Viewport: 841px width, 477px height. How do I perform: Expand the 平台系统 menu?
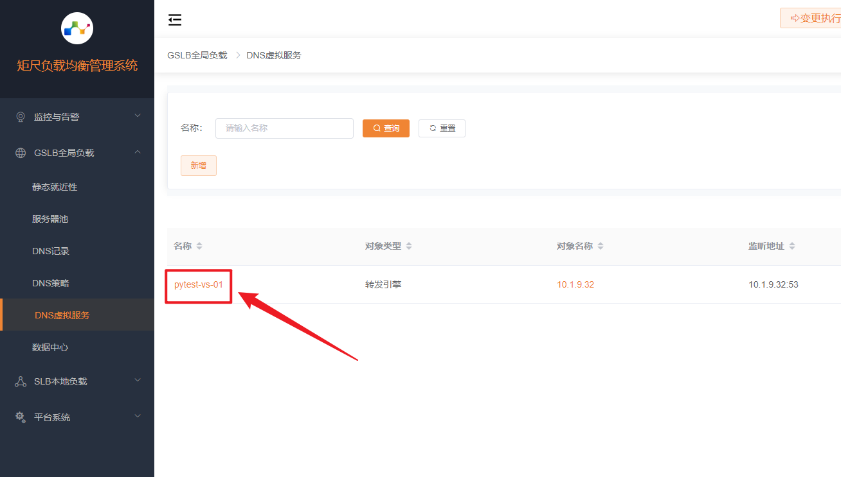[77, 417]
